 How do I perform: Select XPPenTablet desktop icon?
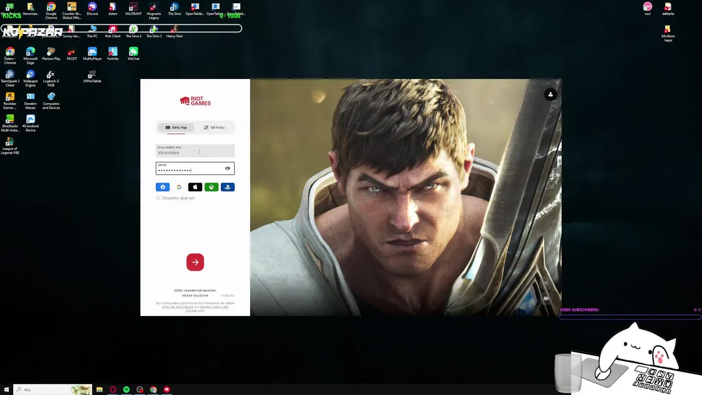[x=92, y=77]
